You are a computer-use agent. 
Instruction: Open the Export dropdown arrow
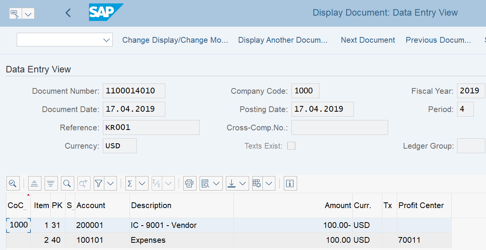(x=243, y=183)
